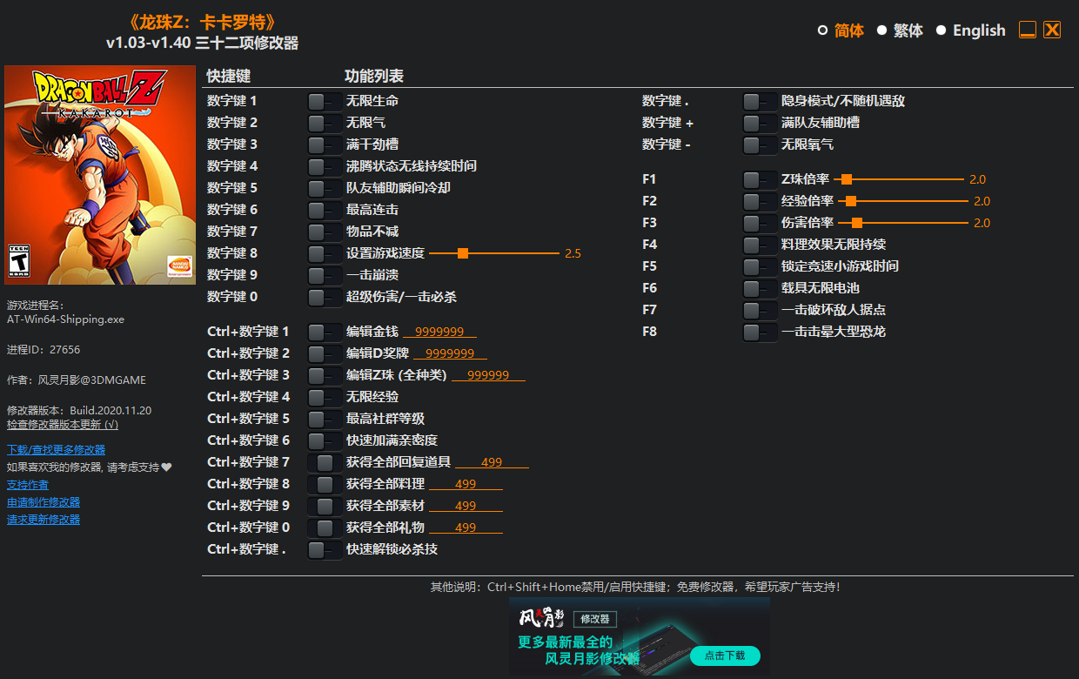Turn on 无限氧气
Viewport: 1079px width, 679px height.
[759, 145]
